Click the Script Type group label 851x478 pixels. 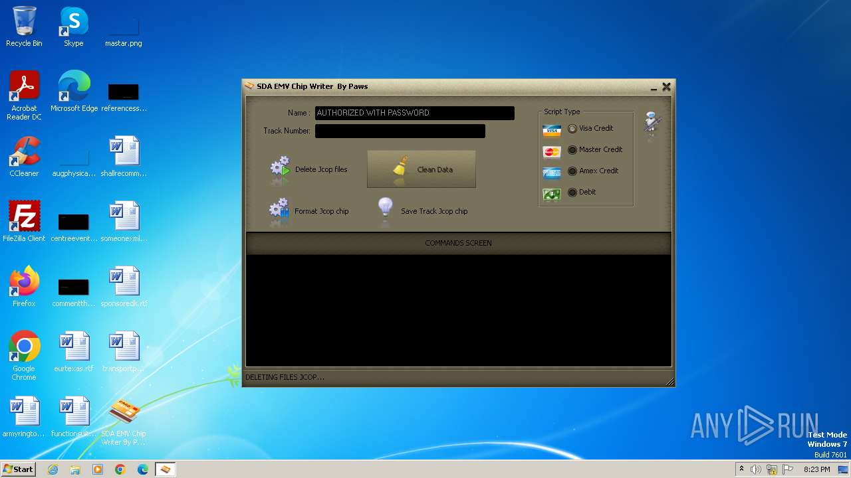click(562, 112)
